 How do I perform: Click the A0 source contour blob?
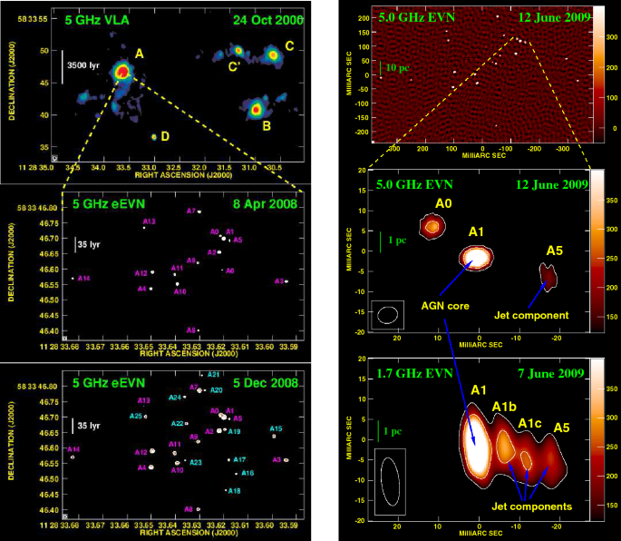[432, 226]
